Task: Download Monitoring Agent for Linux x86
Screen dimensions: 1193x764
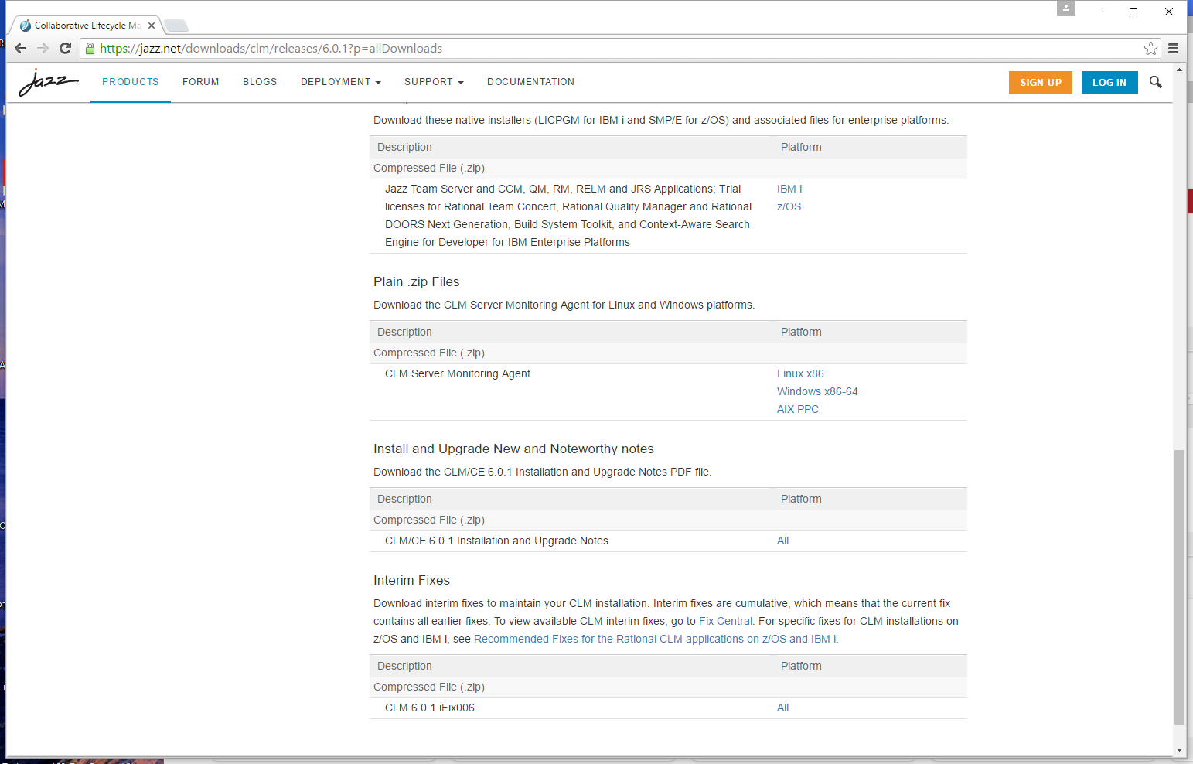Action: coord(800,373)
